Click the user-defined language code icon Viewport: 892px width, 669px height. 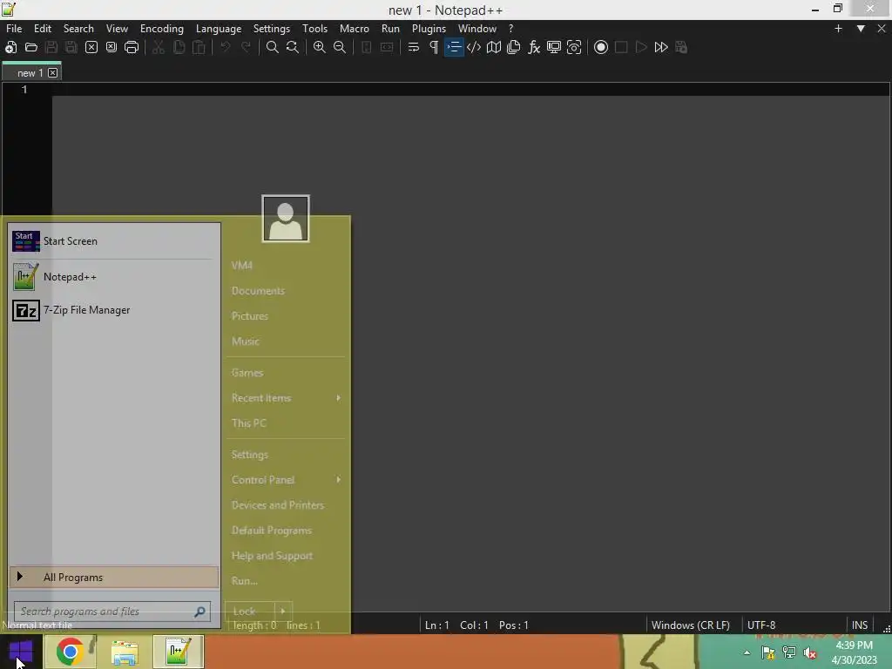pyautogui.click(x=473, y=47)
